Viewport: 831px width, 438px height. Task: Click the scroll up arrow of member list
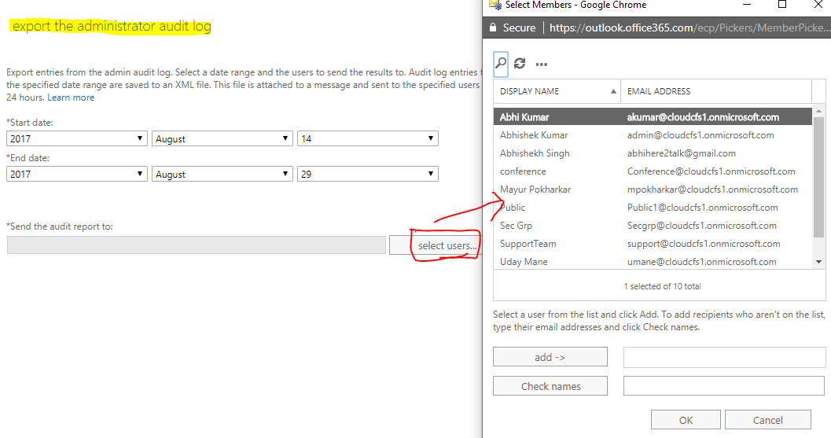pos(818,112)
